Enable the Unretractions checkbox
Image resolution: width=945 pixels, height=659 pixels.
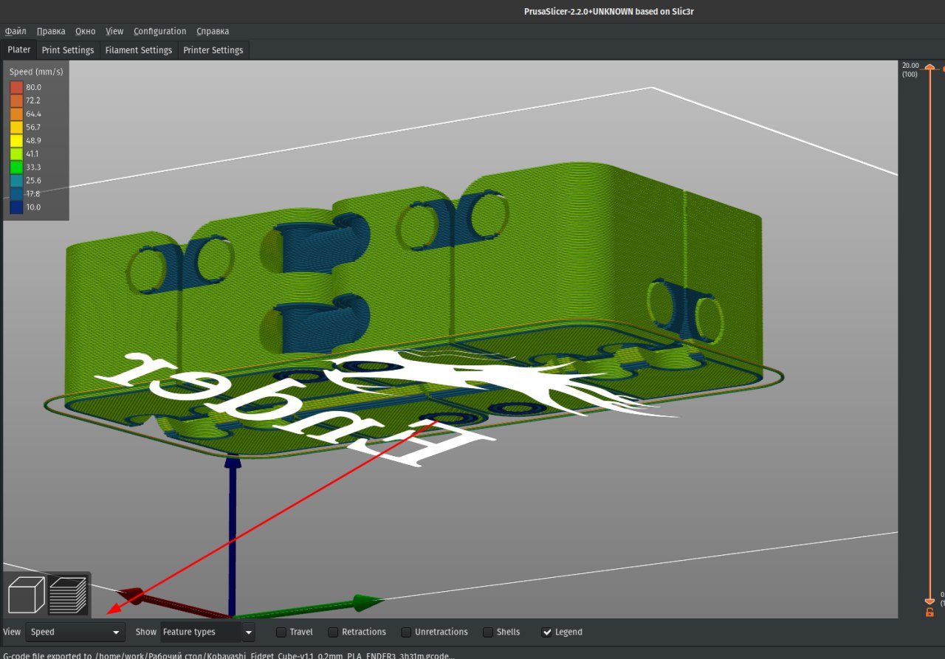click(406, 632)
